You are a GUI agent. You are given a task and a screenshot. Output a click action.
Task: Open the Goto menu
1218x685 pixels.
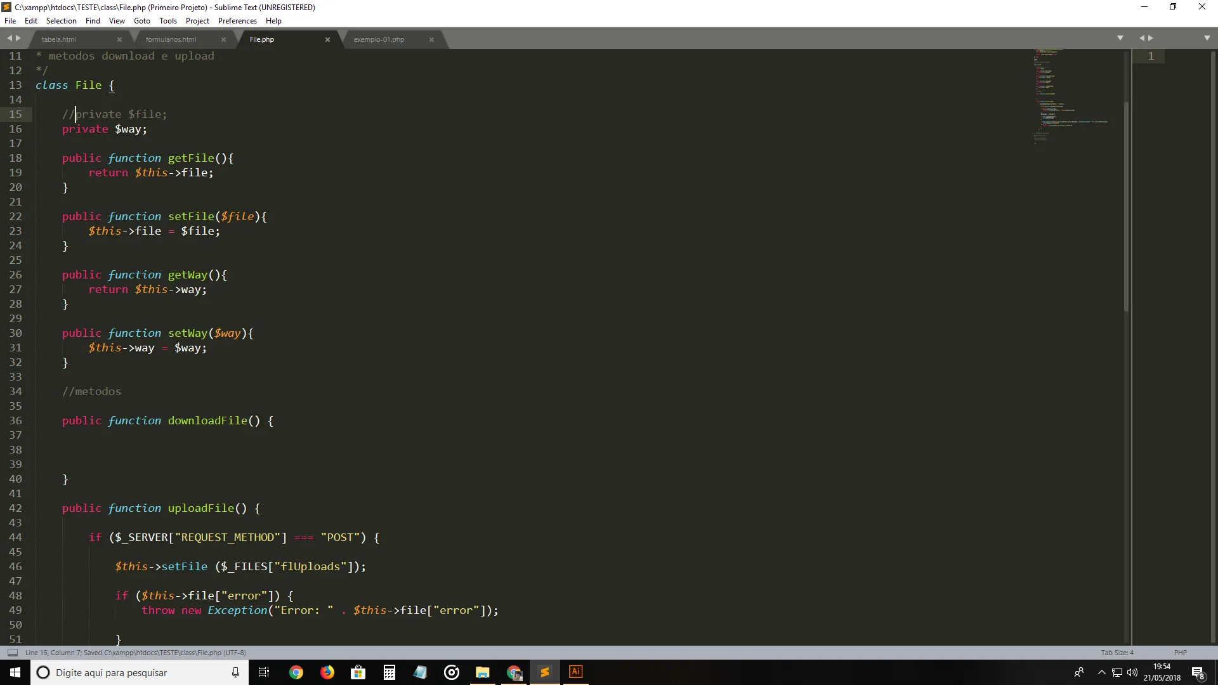click(x=141, y=21)
